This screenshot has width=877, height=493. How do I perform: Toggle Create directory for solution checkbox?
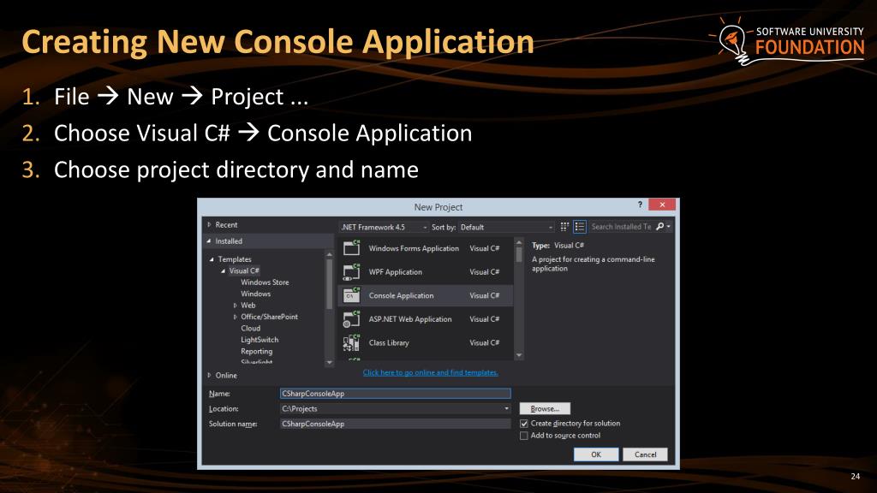click(x=524, y=424)
